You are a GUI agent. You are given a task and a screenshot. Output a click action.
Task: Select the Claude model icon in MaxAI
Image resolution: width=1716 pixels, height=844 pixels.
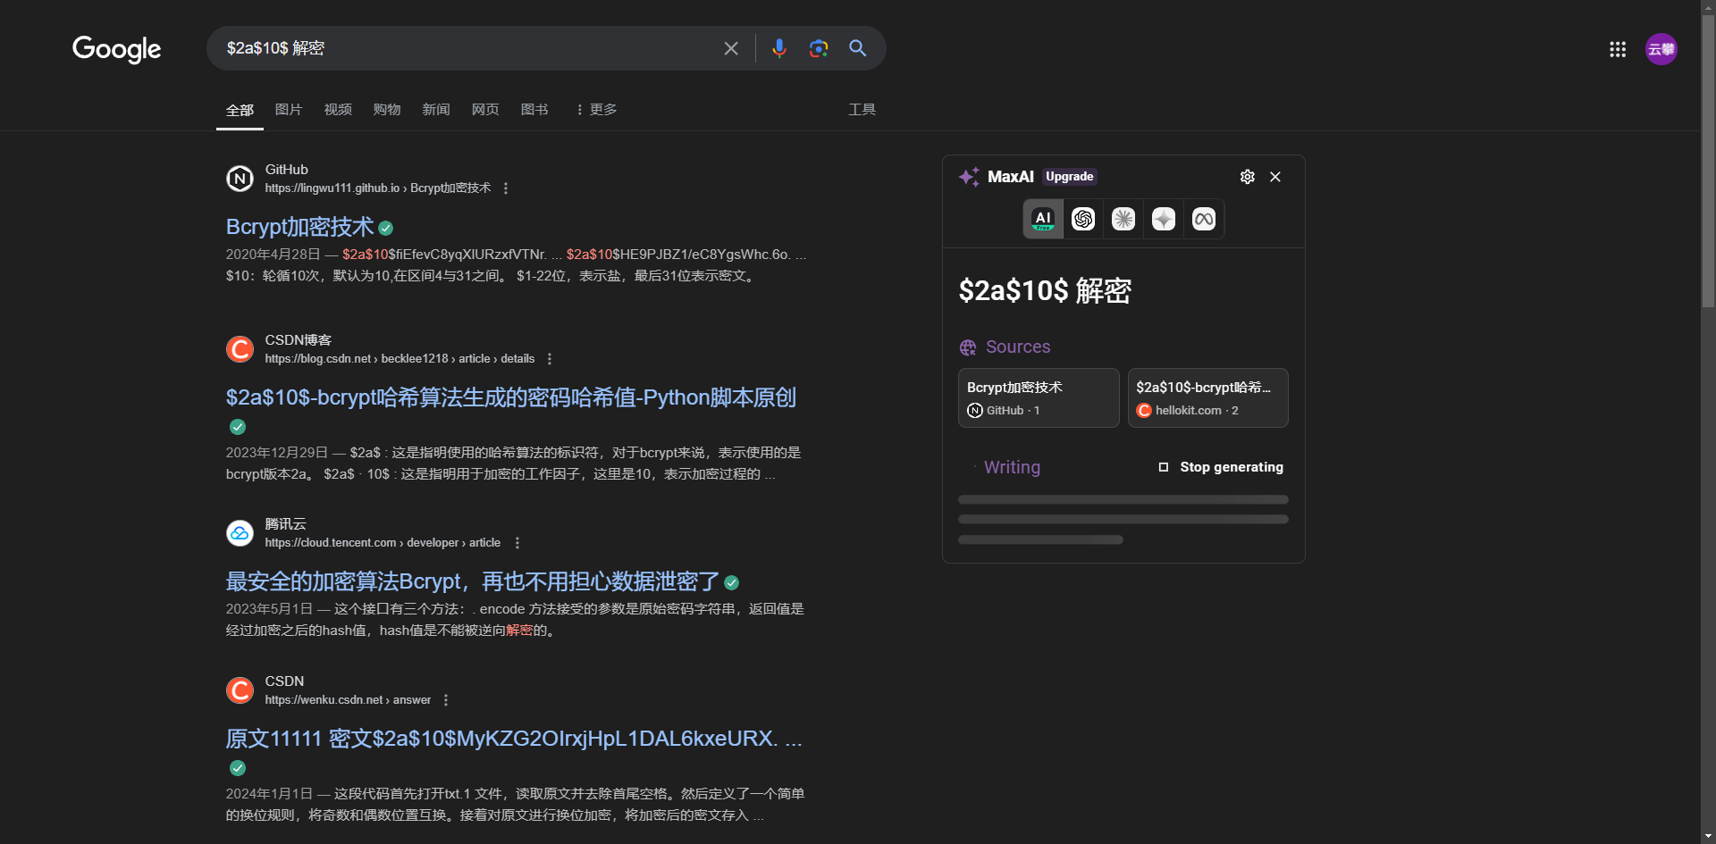[1123, 219]
